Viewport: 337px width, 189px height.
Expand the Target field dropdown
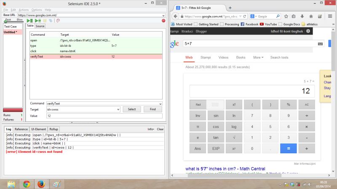click(118, 109)
